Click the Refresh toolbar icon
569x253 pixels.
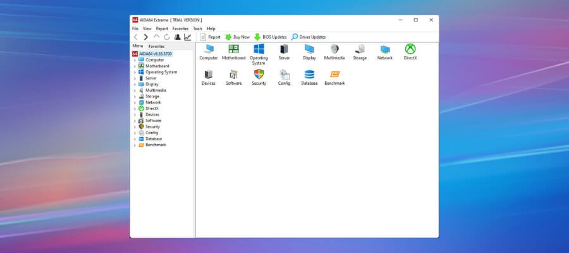167,37
